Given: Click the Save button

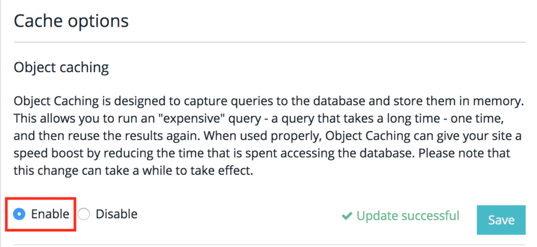Looking at the screenshot, I should 501,220.
